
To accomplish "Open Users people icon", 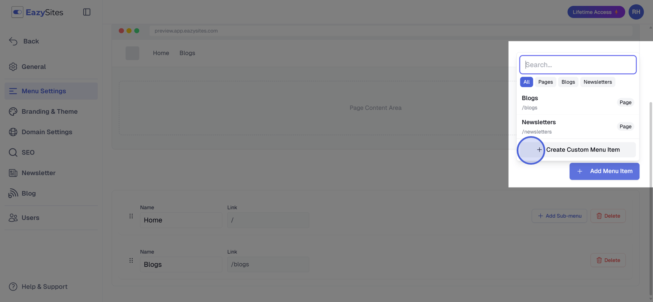I will pos(13,218).
